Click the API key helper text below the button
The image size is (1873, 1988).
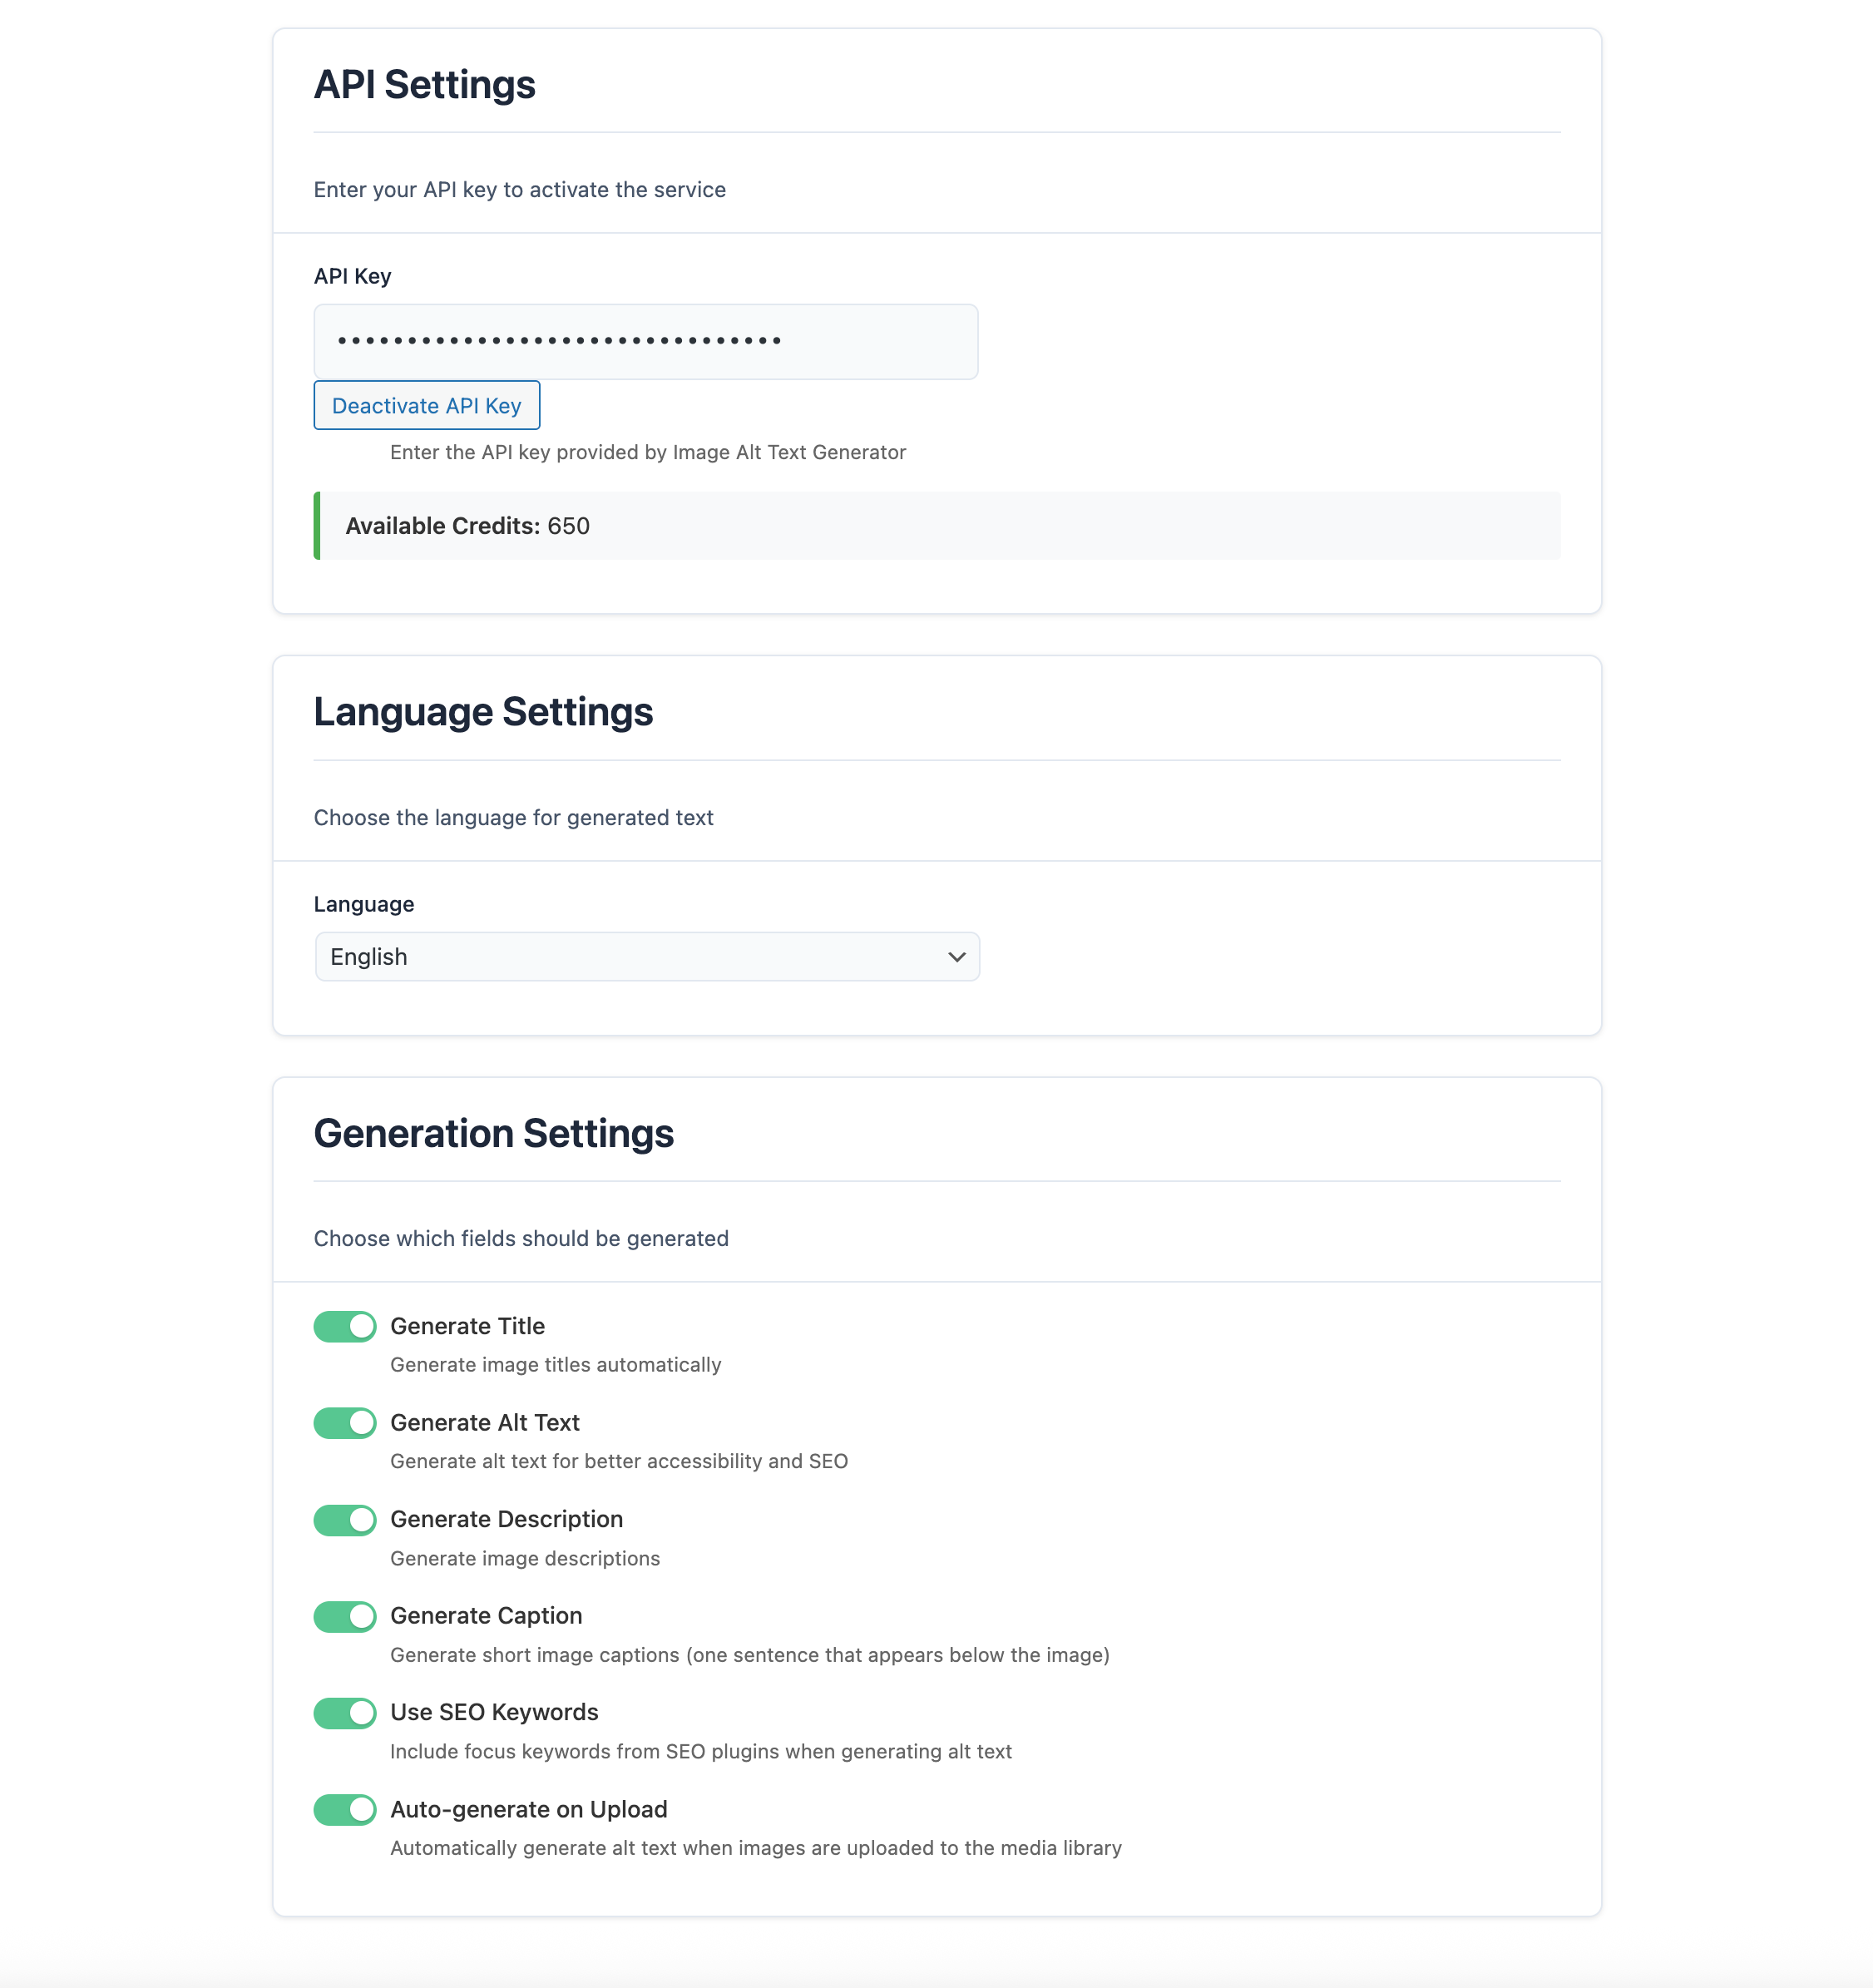[x=647, y=452]
